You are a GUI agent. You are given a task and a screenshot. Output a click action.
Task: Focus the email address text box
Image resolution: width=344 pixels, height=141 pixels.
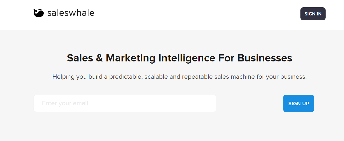125,103
